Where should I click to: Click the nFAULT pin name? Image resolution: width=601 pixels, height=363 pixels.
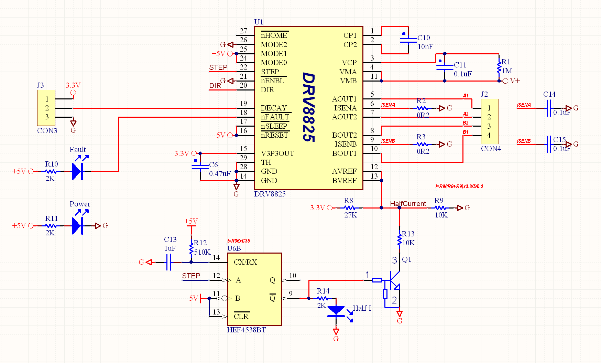pyautogui.click(x=275, y=117)
